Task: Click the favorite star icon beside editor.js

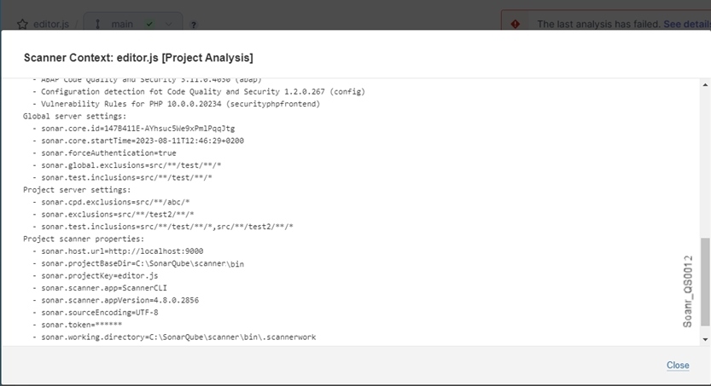Action: click(x=23, y=25)
